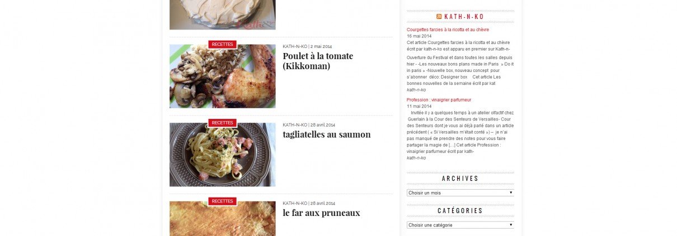Screen dimensions: 677x236
Task: Open the 'tagliatelles au saumon' article title
Action: point(327,134)
